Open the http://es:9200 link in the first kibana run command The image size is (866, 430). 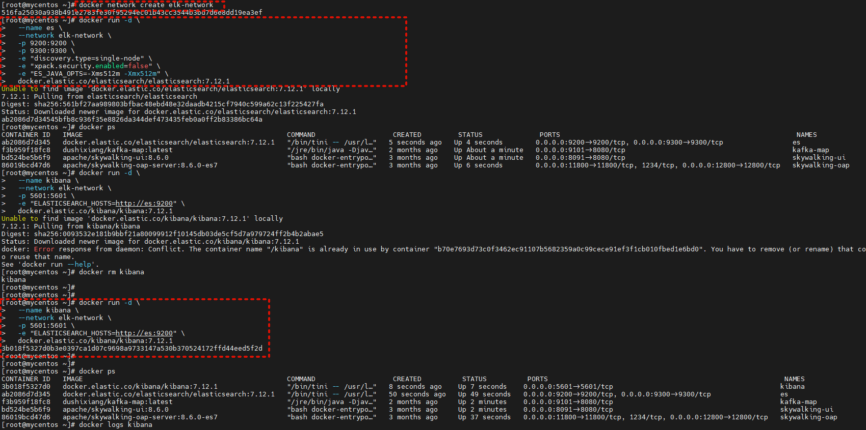click(144, 204)
